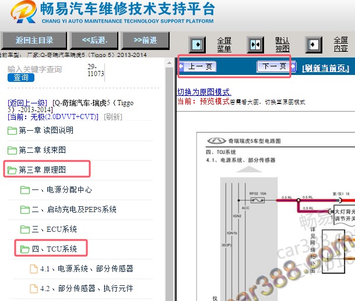Click the 全屏菜单 label
Viewport: 355px width, 301px height.
224,45
